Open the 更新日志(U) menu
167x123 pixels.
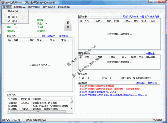(64, 7)
